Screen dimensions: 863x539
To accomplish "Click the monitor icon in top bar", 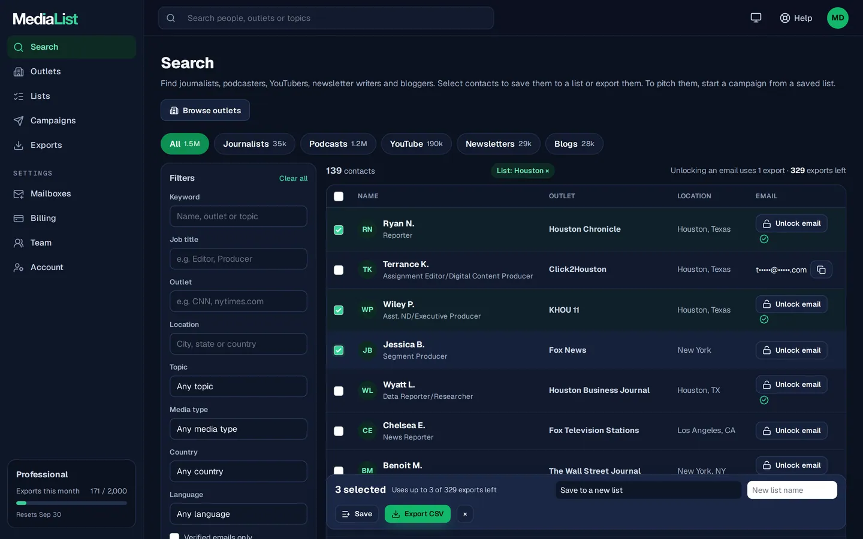I will pyautogui.click(x=756, y=18).
